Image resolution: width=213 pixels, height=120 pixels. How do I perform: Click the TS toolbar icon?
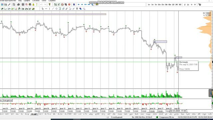(6, 4)
